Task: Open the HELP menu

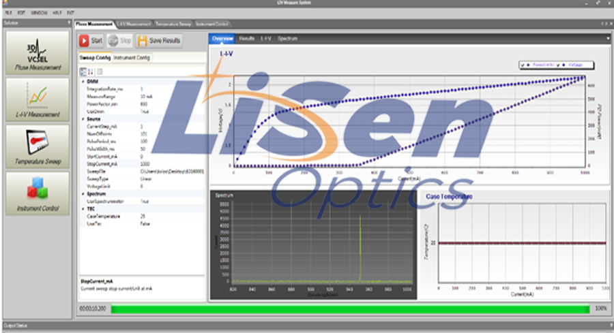Action: 57,12
